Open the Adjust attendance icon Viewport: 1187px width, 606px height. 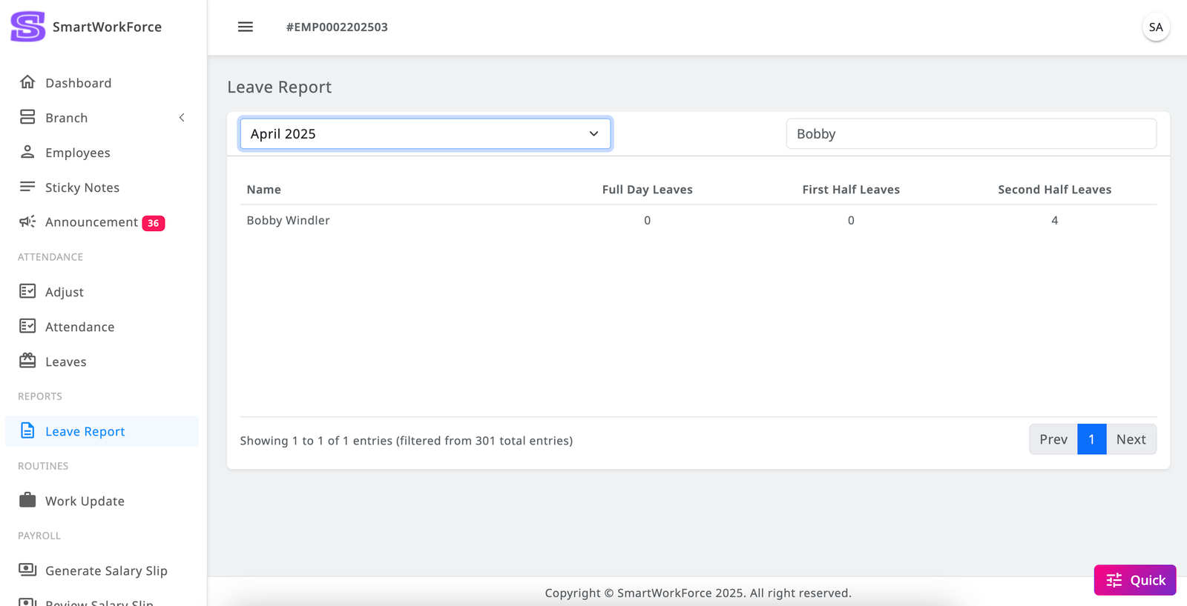click(x=27, y=291)
